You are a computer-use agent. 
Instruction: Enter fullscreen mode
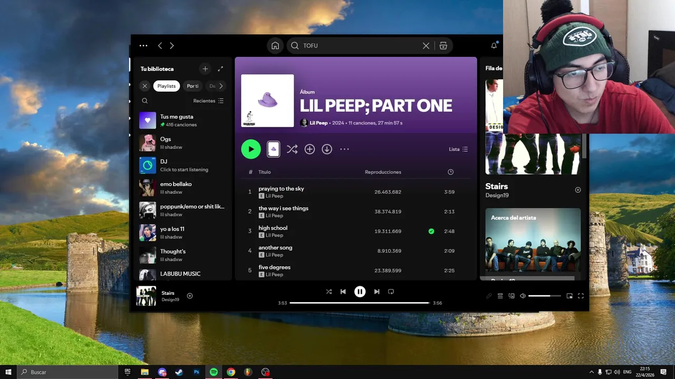tap(581, 296)
